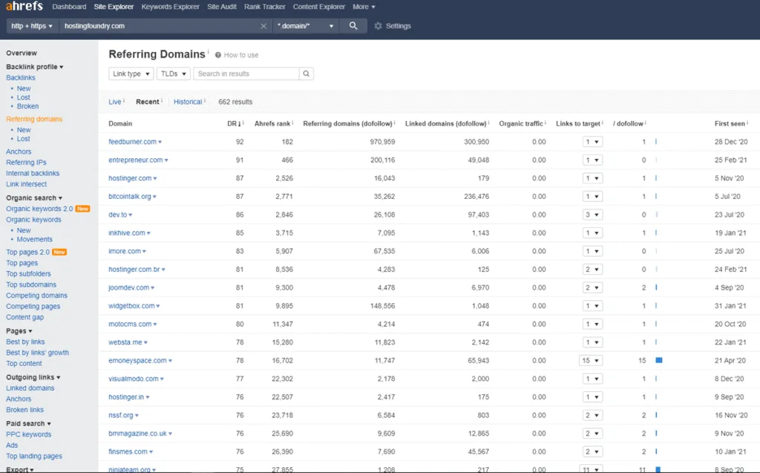Collapse the Outgoing links section

tap(33, 377)
